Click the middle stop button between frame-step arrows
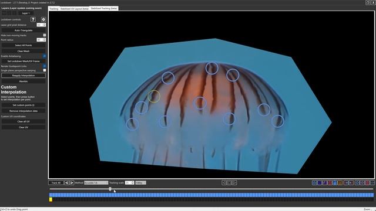The height and width of the screenshot is (211, 376). point(229,183)
